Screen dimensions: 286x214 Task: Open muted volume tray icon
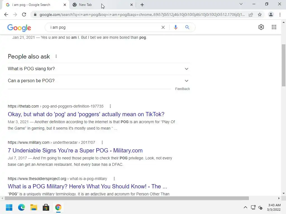(260, 207)
